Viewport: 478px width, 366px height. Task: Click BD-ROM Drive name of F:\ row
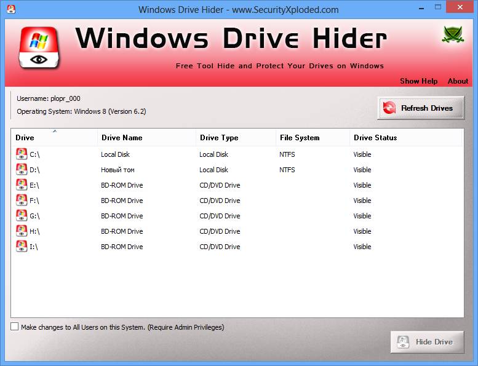pyautogui.click(x=122, y=201)
